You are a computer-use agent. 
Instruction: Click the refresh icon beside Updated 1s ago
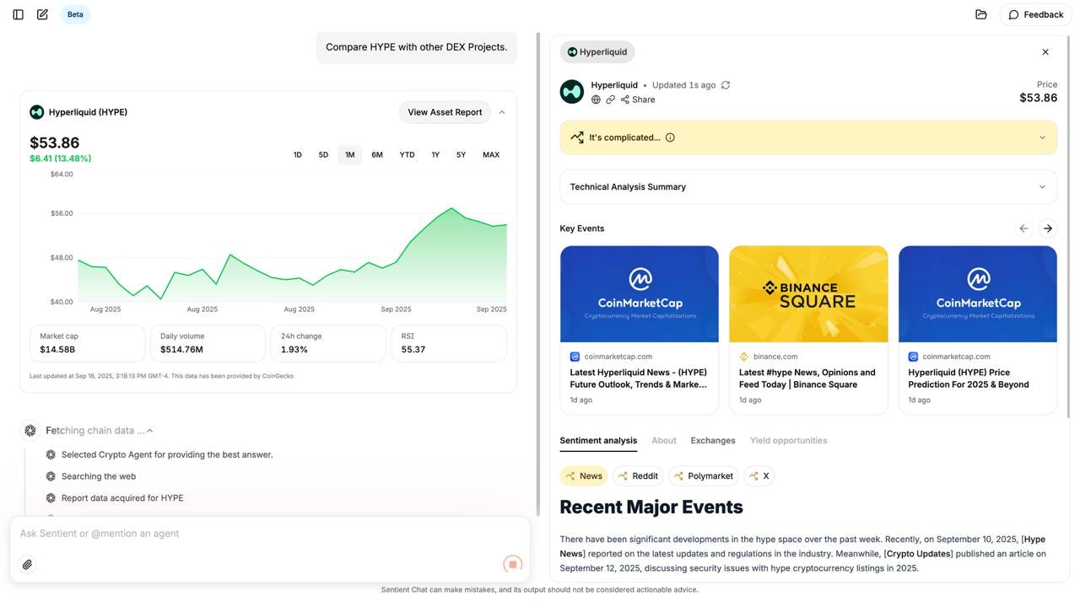[x=726, y=85]
